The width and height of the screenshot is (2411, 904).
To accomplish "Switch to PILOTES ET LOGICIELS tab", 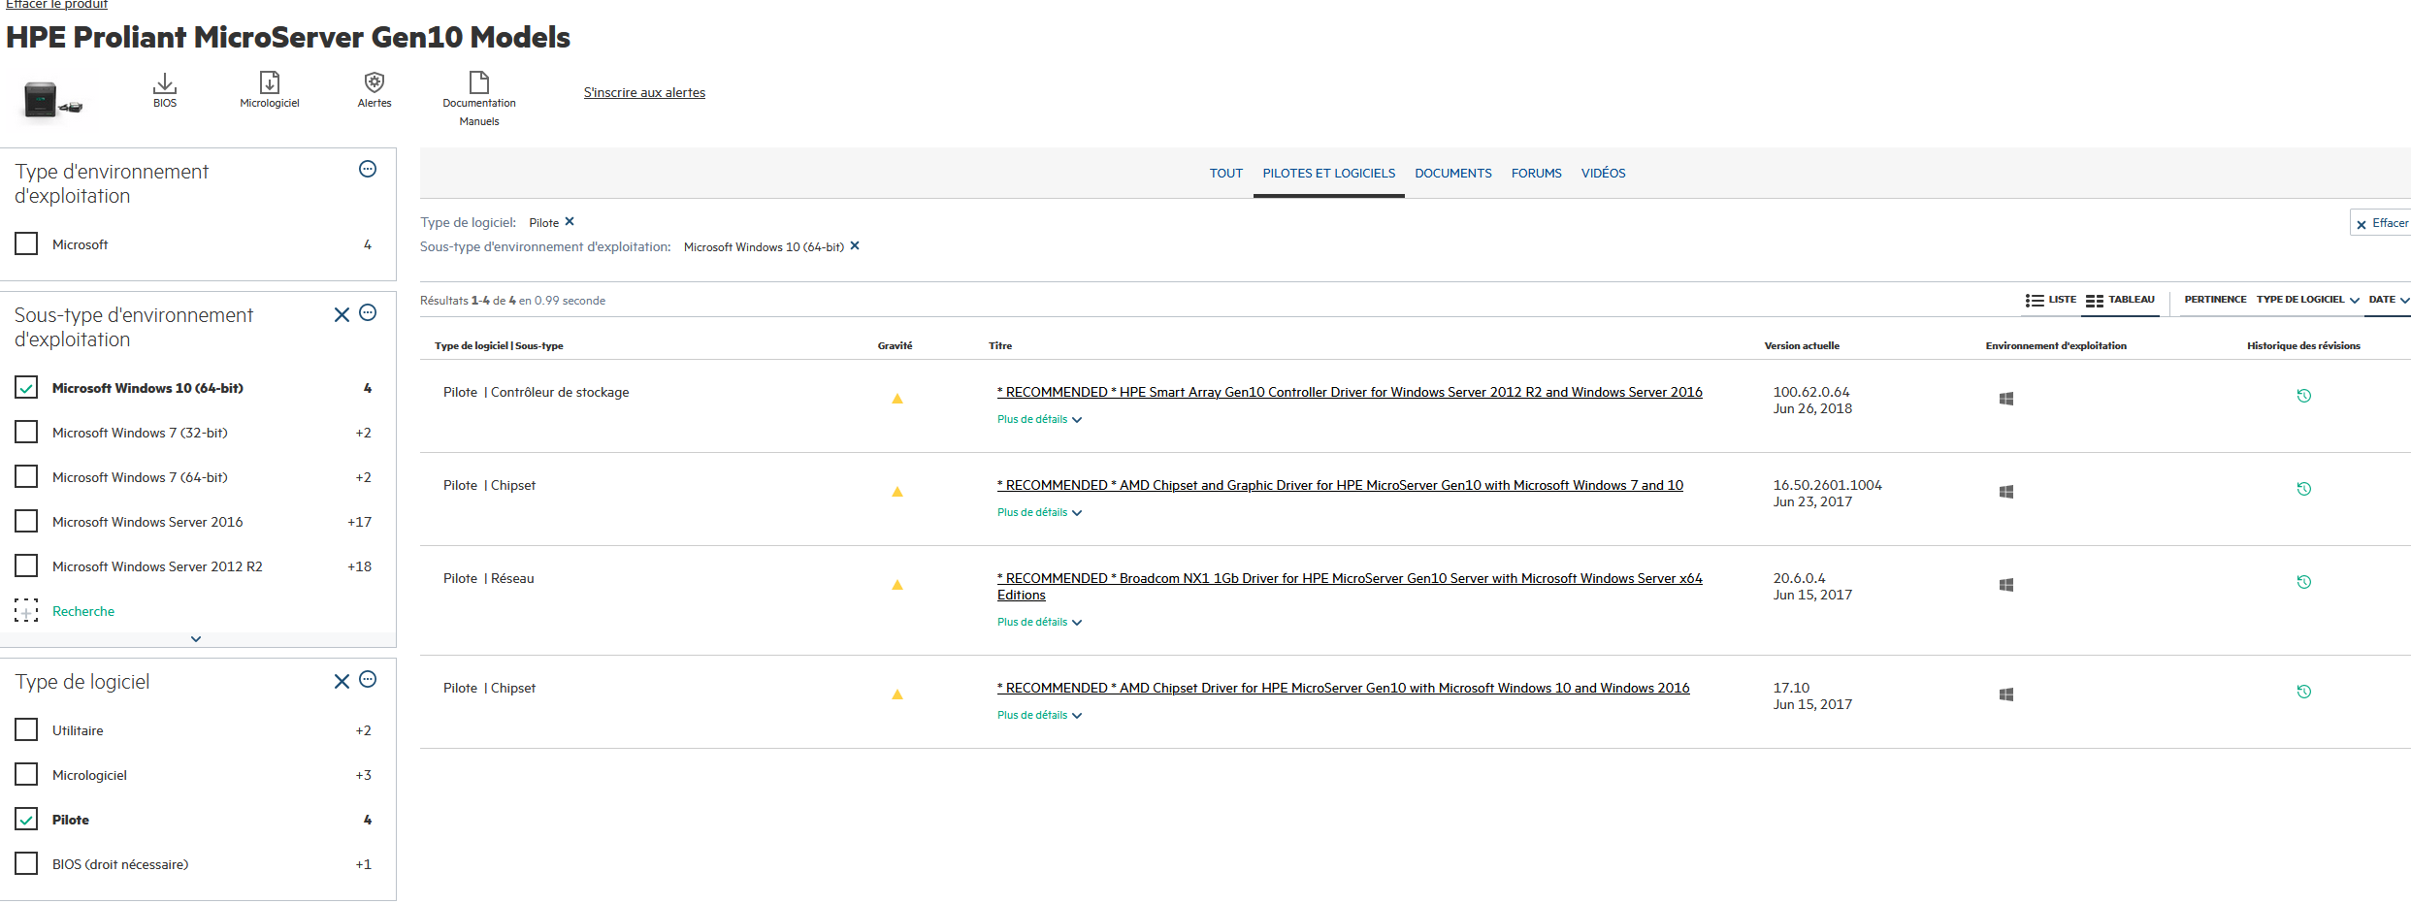I will pos(1328,174).
